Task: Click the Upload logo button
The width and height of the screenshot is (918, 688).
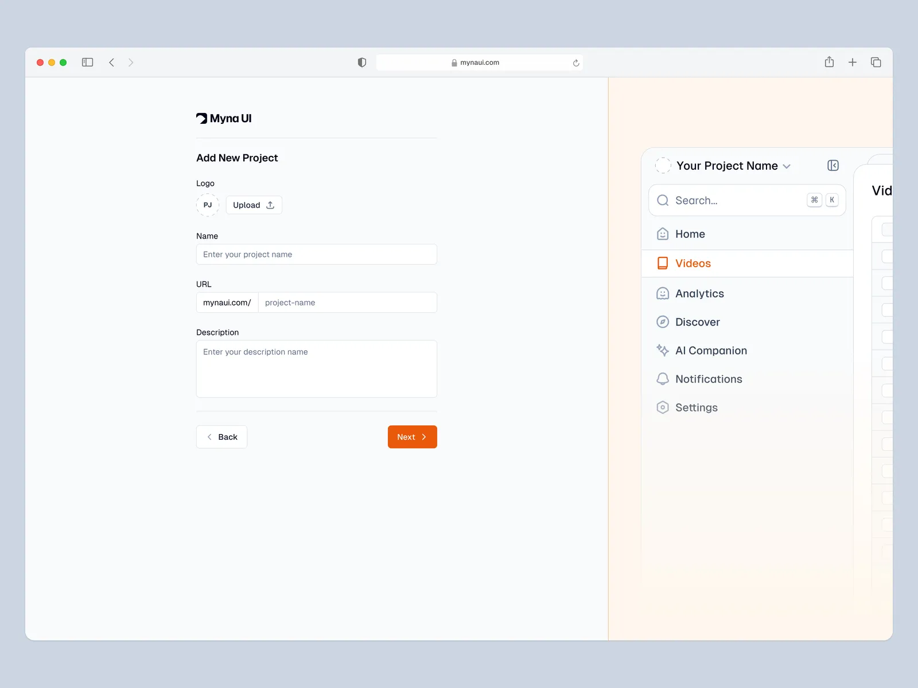Action: tap(254, 205)
